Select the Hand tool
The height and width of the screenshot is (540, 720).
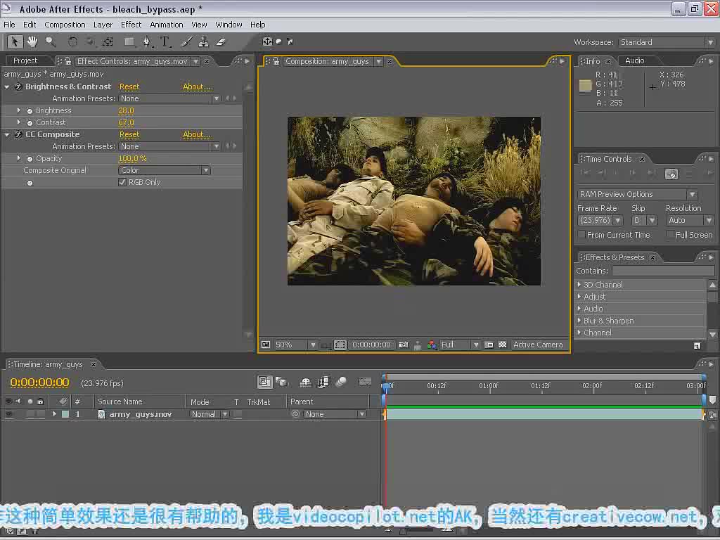tap(32, 41)
